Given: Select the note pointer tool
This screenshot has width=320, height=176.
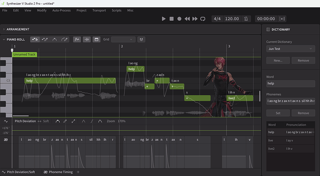Looking at the screenshot, I should point(35,39).
